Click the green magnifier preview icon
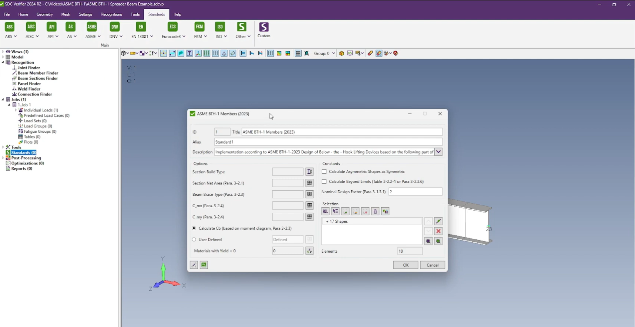 pyautogui.click(x=439, y=241)
